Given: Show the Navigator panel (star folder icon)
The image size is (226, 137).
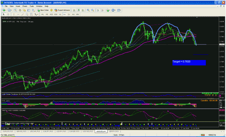Looking at the screenshot, I should [x=24, y=10].
